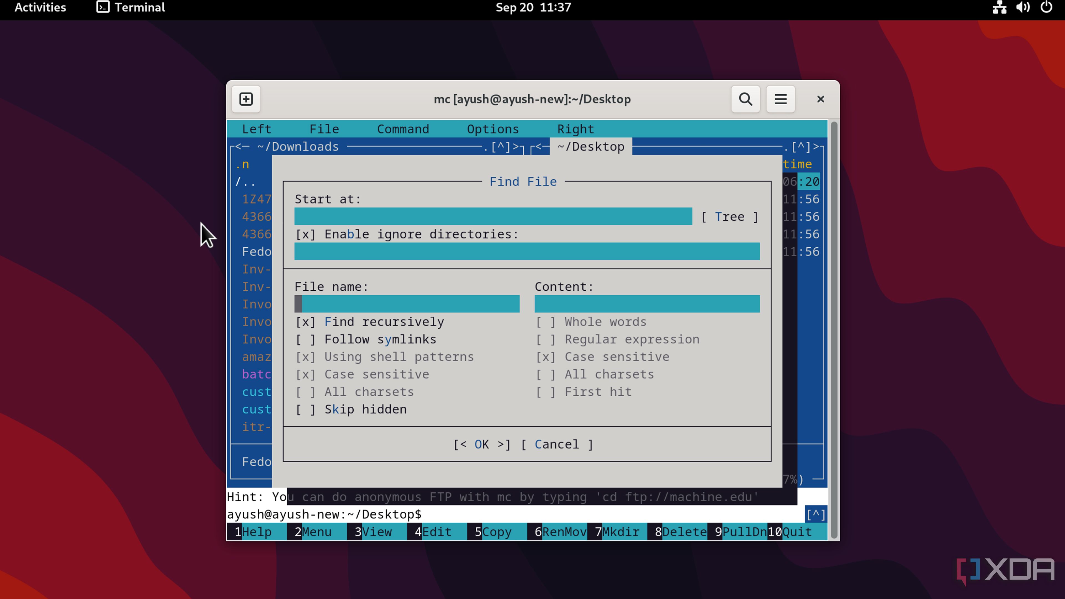Open the terminal search magnifier icon
Viewport: 1065px width, 599px height.
click(x=745, y=99)
